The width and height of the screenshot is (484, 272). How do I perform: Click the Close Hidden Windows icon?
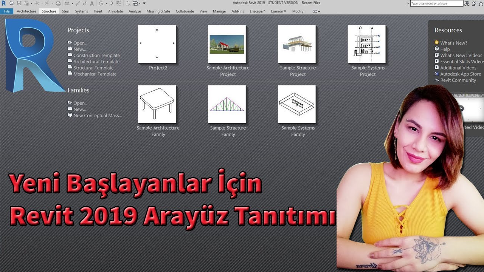tap(128, 3)
